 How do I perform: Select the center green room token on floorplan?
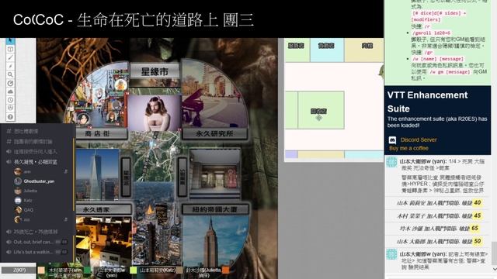[x=321, y=110]
